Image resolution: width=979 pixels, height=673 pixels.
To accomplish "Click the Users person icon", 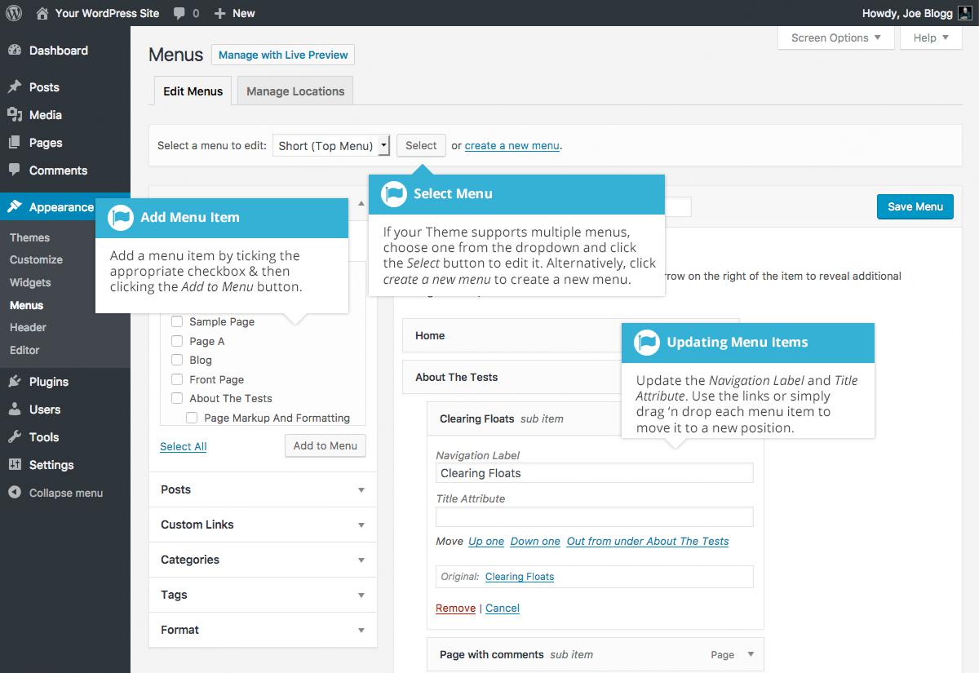I will point(15,410).
